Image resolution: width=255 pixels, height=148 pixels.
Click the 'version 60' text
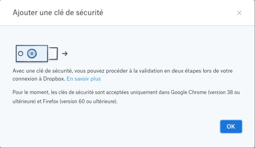[x=73, y=102]
